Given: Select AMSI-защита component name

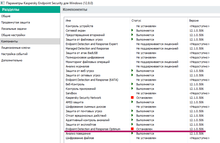Looking at the screenshot, I should [x=75, y=102].
